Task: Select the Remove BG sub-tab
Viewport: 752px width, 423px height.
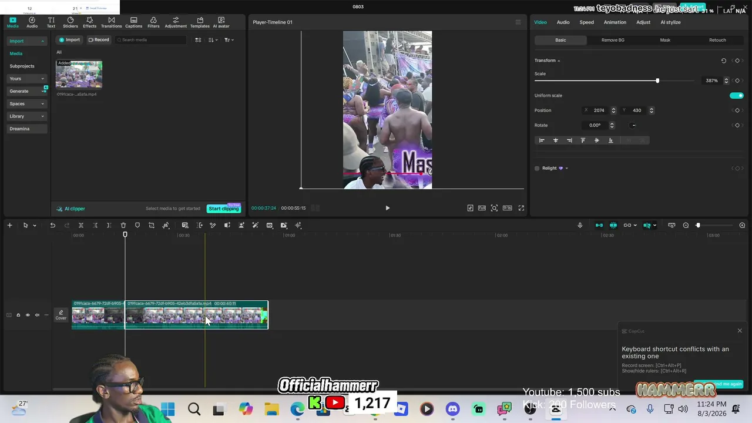Action: point(613,40)
